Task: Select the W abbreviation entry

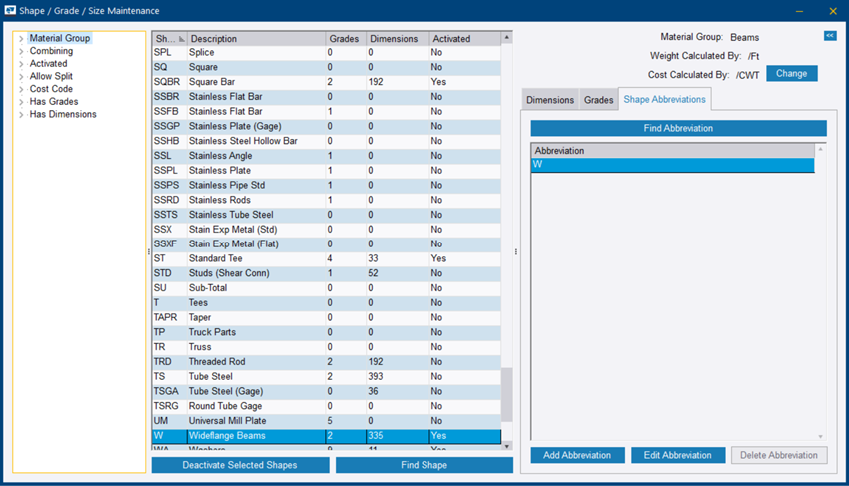Action: pyautogui.click(x=672, y=165)
